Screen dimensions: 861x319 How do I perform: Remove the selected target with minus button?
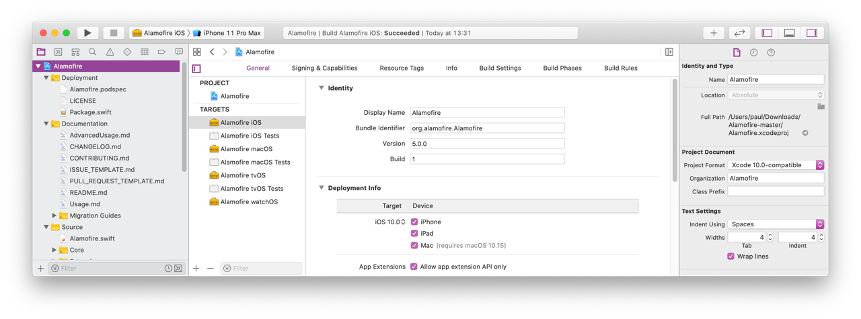coord(211,269)
